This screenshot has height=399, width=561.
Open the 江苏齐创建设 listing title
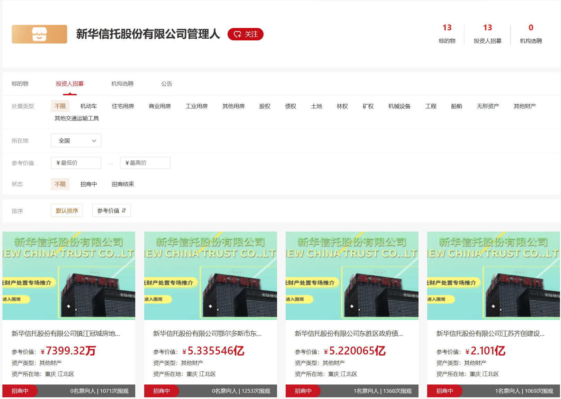click(x=490, y=333)
